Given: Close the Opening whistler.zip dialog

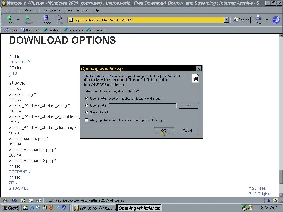Looking at the screenshot, I should [x=198, y=68].
